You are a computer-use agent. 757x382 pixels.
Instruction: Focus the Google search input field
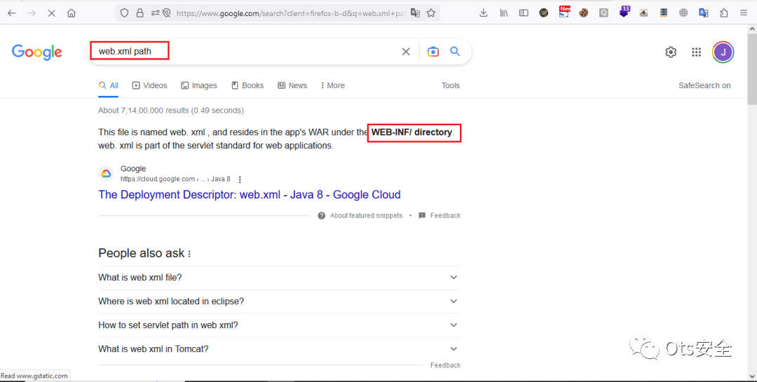pos(246,51)
